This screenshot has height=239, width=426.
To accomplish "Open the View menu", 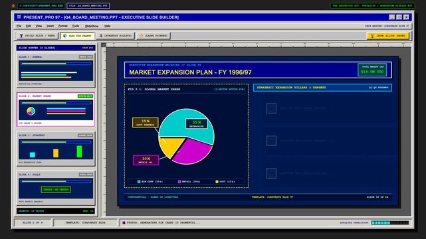I will tap(39, 26).
